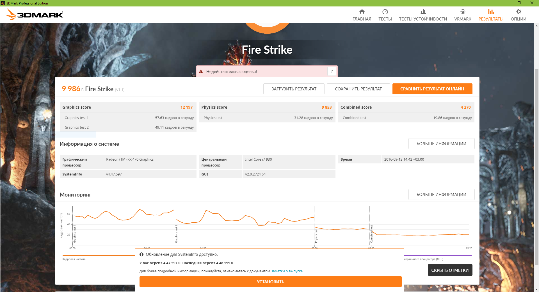Click the Intel Core i7 930 value
539x292 pixels.
[259, 159]
